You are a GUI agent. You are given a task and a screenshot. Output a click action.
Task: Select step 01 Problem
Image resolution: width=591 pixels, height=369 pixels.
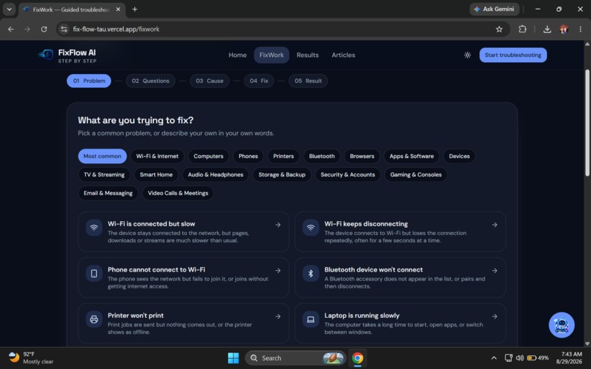tap(89, 81)
